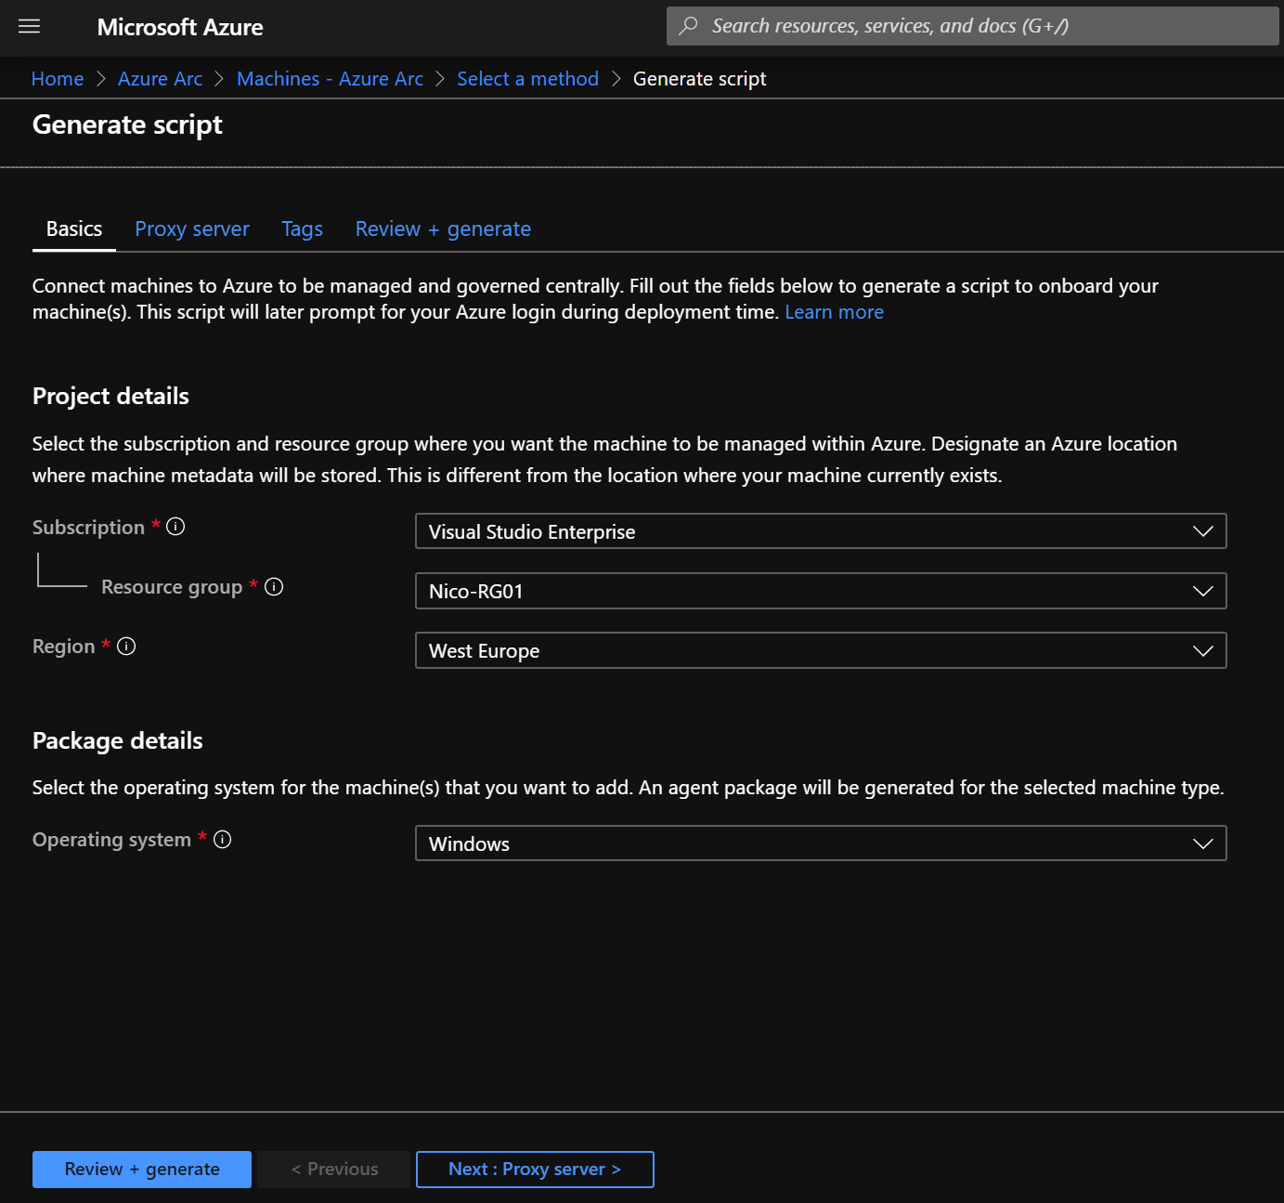Go to Azure Arc breadcrumb
Image resolution: width=1284 pixels, height=1203 pixels.
[x=160, y=79]
